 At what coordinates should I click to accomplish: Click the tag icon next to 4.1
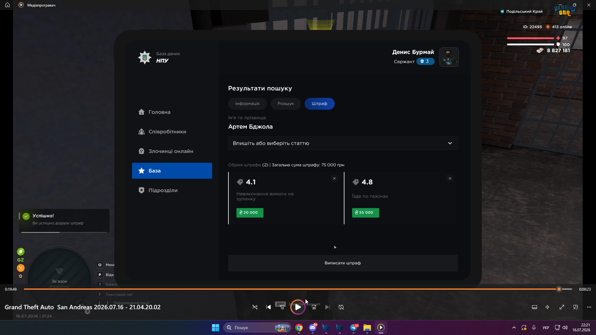click(x=240, y=182)
